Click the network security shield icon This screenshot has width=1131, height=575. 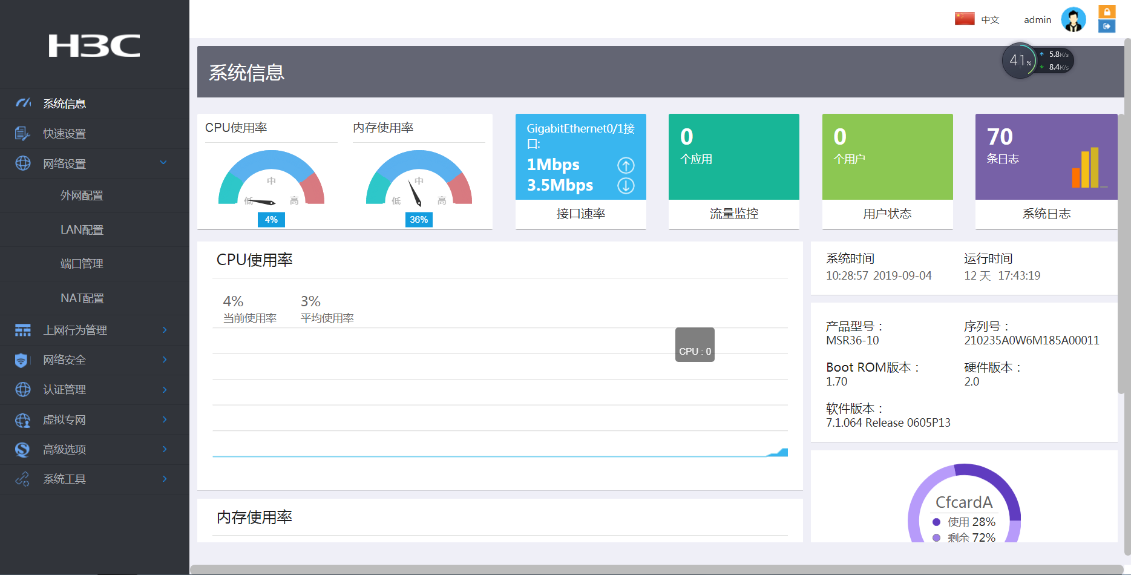[x=21, y=360]
